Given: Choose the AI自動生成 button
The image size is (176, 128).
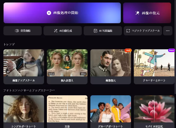Looking at the screenshot, I should 63,31.
